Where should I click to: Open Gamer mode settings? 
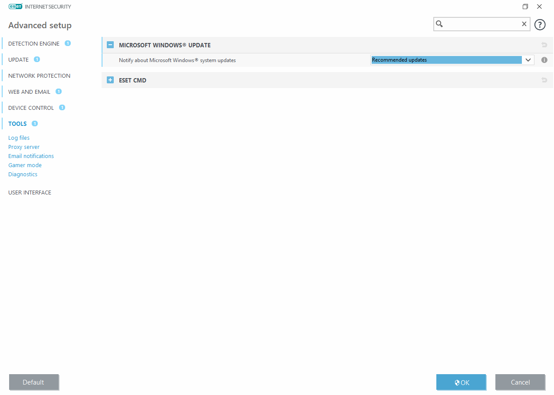coord(25,165)
